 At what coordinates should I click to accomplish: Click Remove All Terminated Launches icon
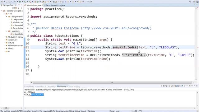[x=166, y=86]
